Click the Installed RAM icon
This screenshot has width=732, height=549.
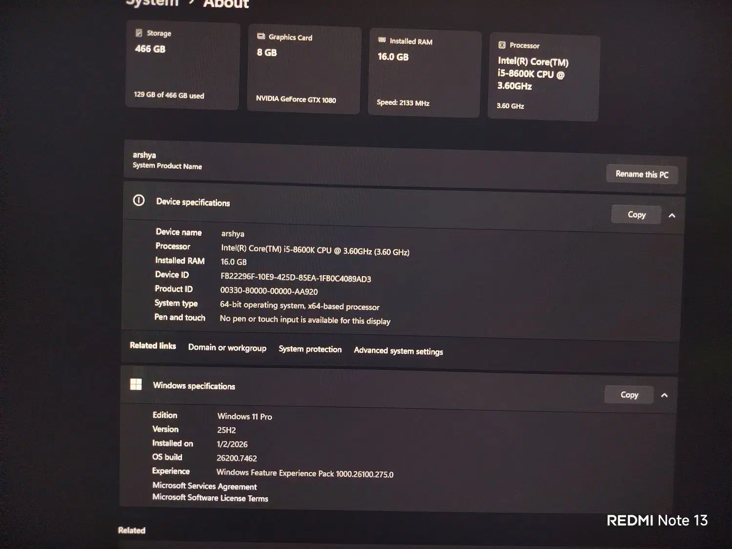coord(382,40)
